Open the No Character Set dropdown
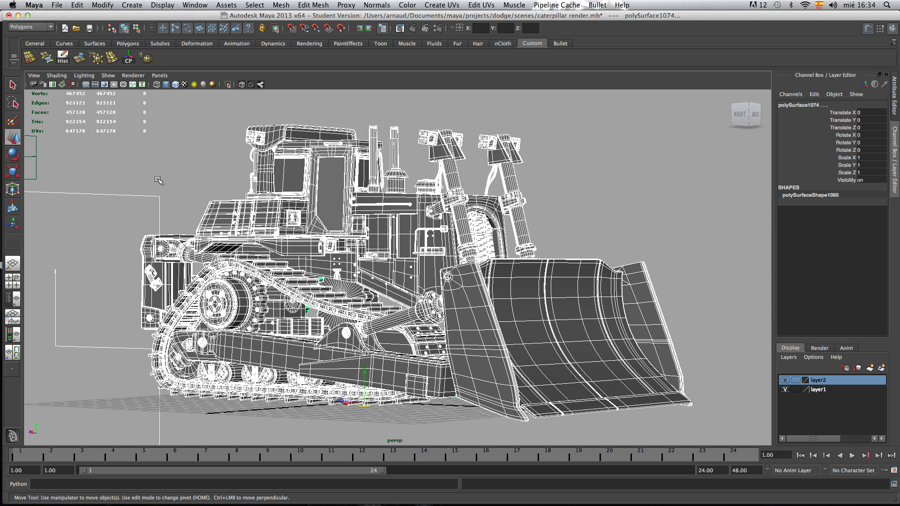Screen dimensions: 900x506 [854, 470]
